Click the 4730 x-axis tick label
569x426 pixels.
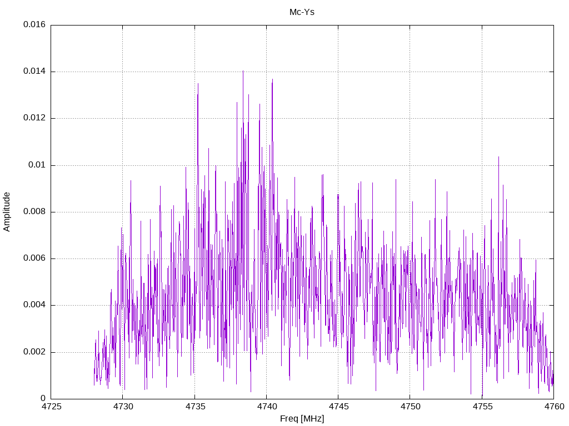coord(123,407)
